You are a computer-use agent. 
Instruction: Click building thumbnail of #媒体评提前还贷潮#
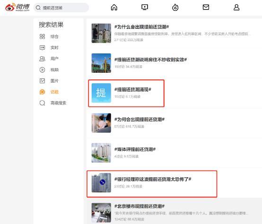tap(101, 153)
